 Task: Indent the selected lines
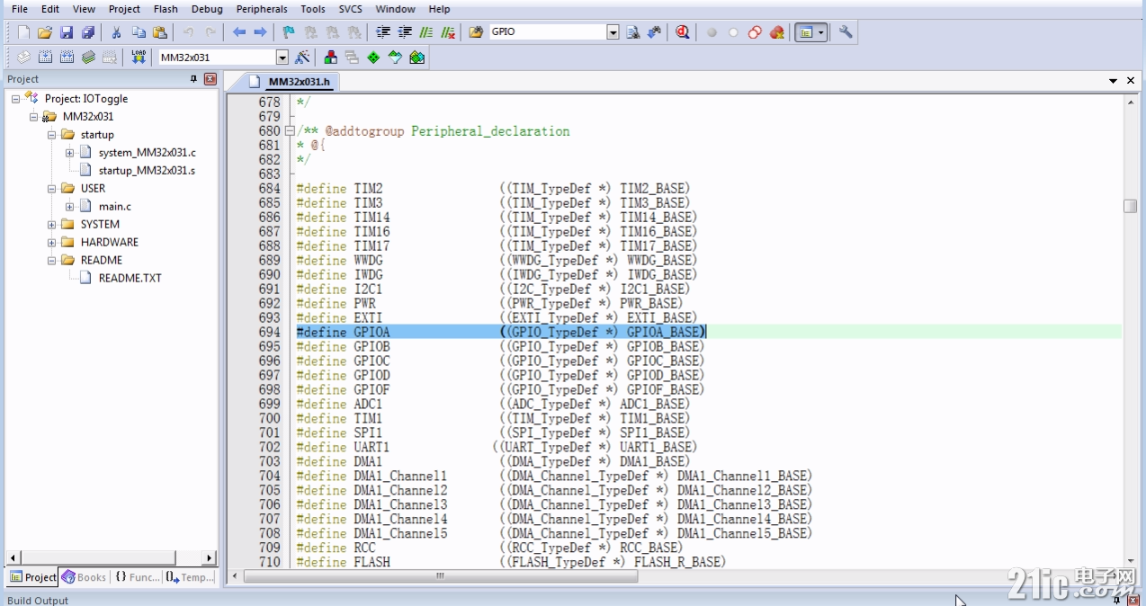(x=383, y=32)
